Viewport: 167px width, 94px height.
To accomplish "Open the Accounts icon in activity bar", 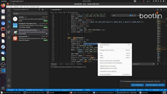I will (x=9, y=80).
